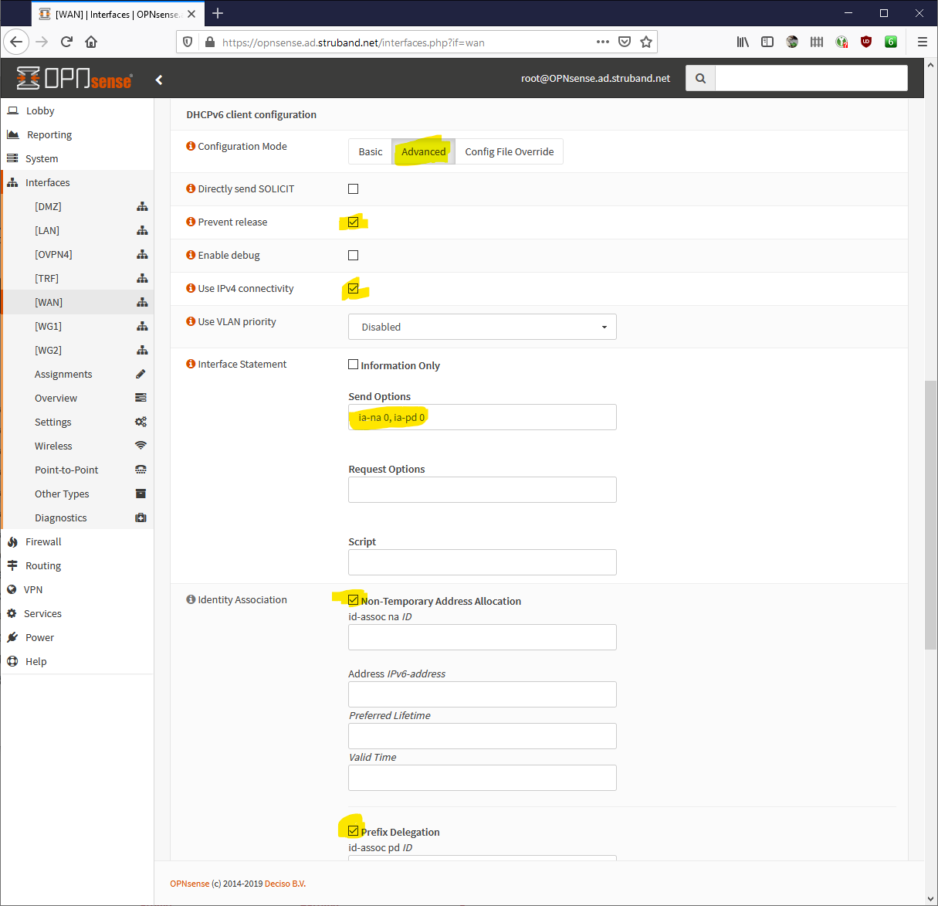Click the Power icon in the sidebar
938x906 pixels.
(13, 636)
